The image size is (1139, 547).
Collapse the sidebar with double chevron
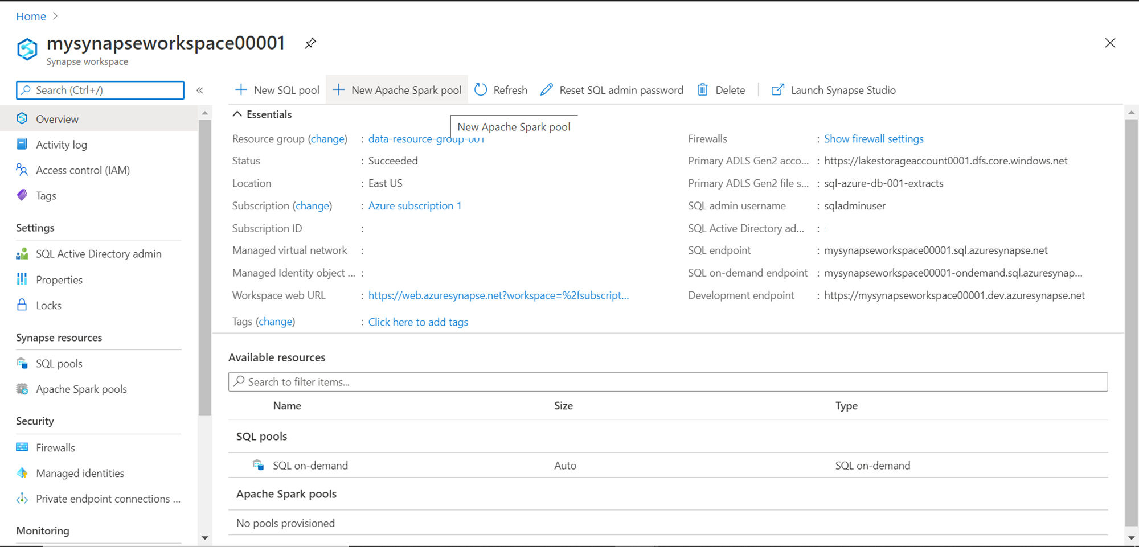coord(200,91)
